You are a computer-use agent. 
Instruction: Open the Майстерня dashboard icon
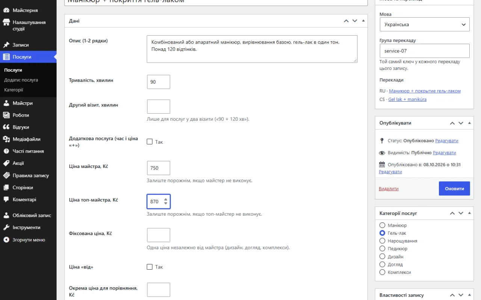coord(6,10)
